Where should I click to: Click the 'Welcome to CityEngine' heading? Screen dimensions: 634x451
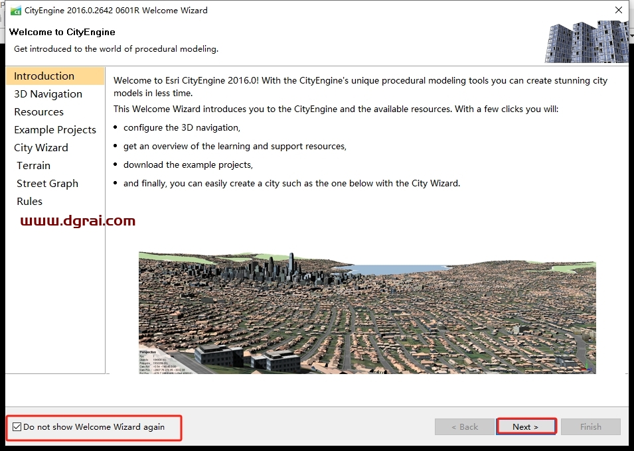tap(62, 32)
